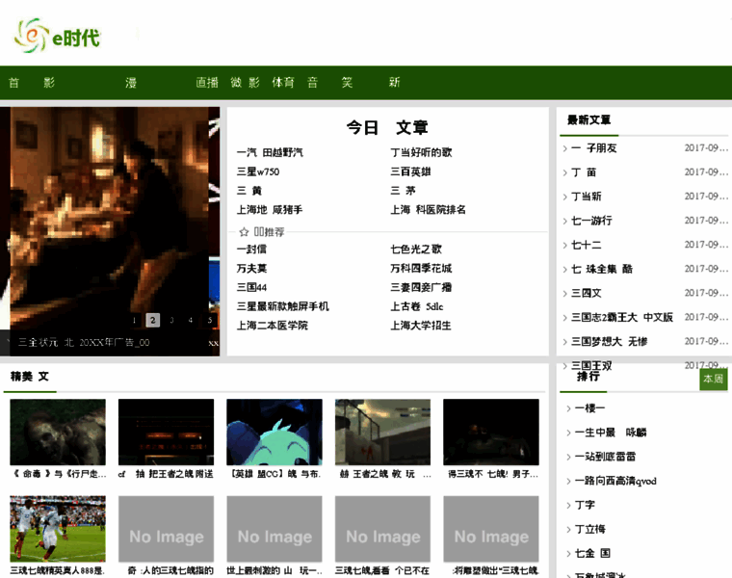
Task: Click chevron beside 一生中最 entry
Action: point(568,433)
